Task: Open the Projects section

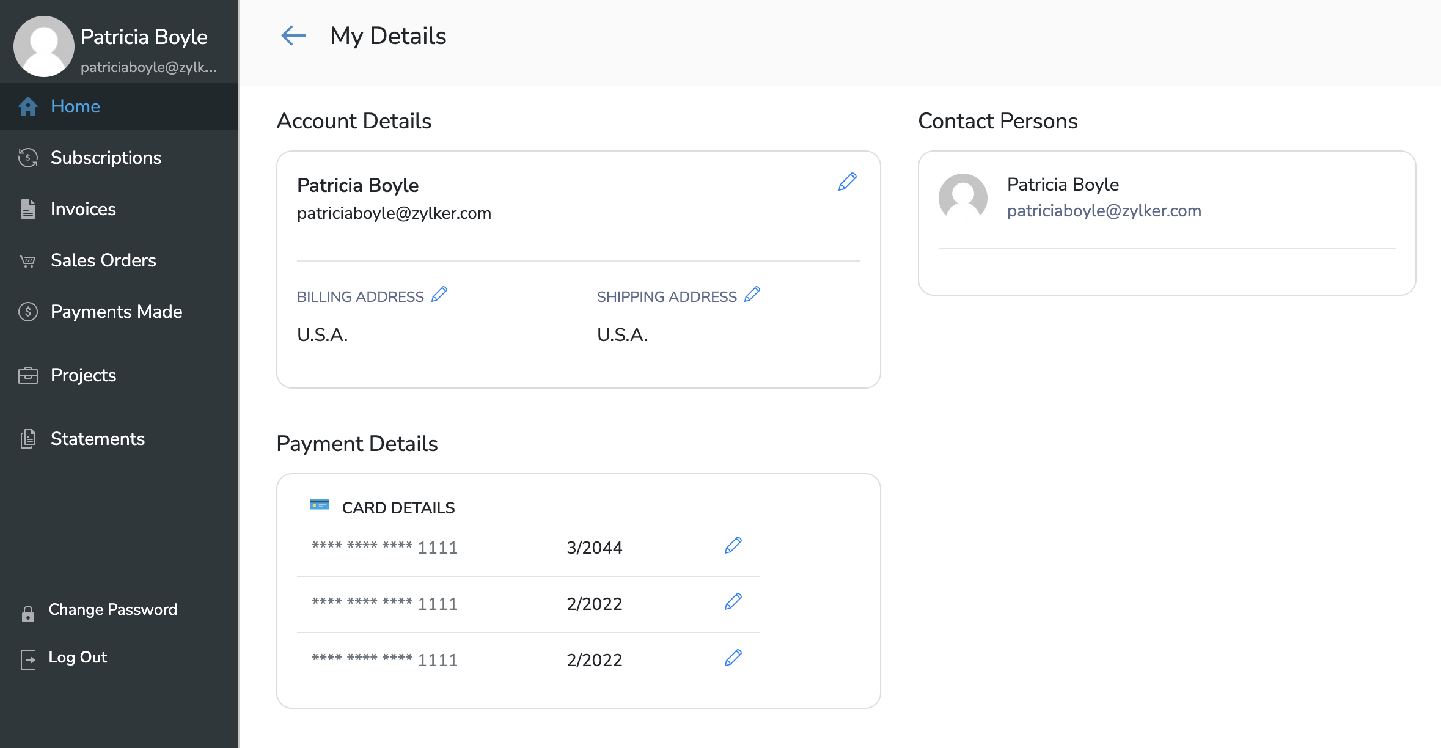Action: tap(83, 375)
